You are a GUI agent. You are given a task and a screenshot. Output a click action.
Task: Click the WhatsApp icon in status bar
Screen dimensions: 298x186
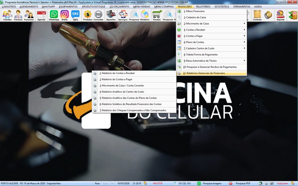point(199,183)
